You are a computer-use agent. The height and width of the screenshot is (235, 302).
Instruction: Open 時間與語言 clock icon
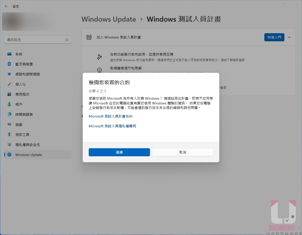click(x=9, y=114)
